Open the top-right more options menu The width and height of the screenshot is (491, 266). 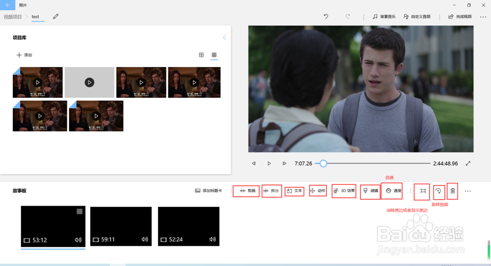tap(483, 17)
